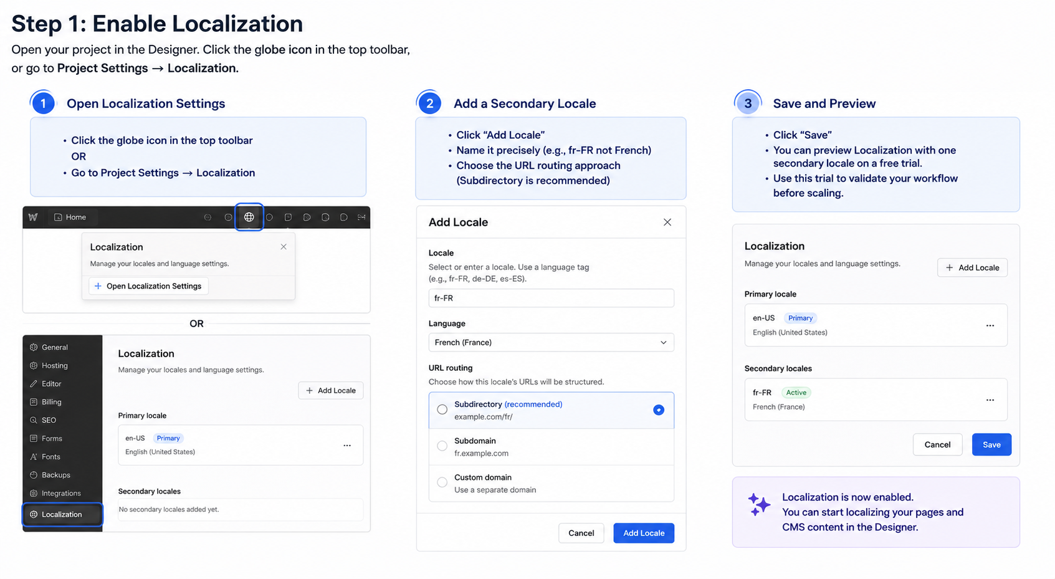Image resolution: width=1055 pixels, height=579 pixels.
Task: Open en-US options menu in Save and Preview panel
Action: pyautogui.click(x=990, y=325)
